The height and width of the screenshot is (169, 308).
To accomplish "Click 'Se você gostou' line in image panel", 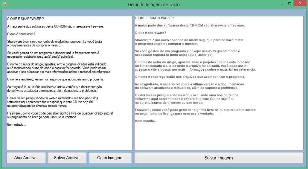I will (x=187, y=51).
